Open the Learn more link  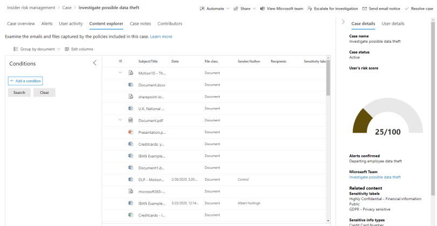pos(161,37)
